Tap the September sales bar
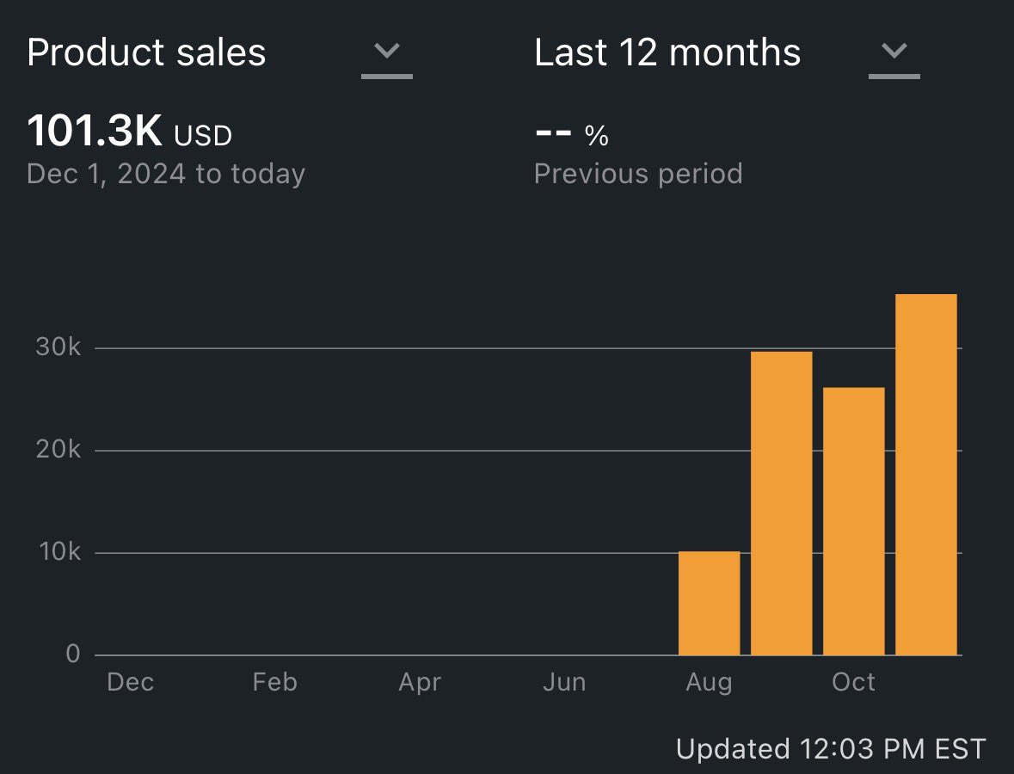Screen dimensions: 1014x774 click(x=781, y=503)
